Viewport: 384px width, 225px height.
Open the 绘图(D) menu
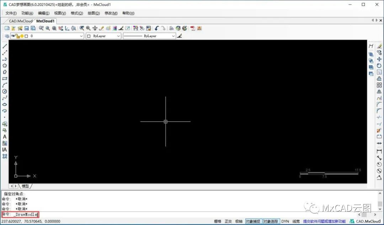click(94, 13)
